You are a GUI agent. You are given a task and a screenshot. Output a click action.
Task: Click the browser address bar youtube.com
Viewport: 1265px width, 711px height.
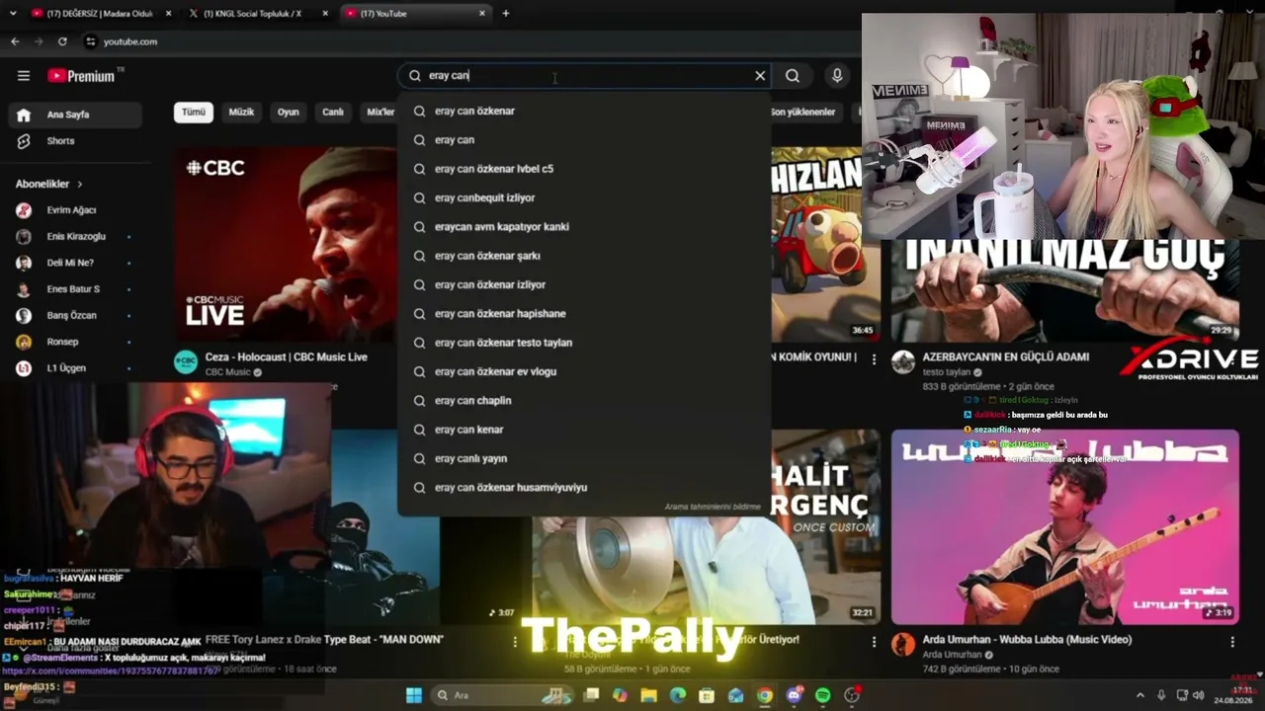pyautogui.click(x=130, y=41)
